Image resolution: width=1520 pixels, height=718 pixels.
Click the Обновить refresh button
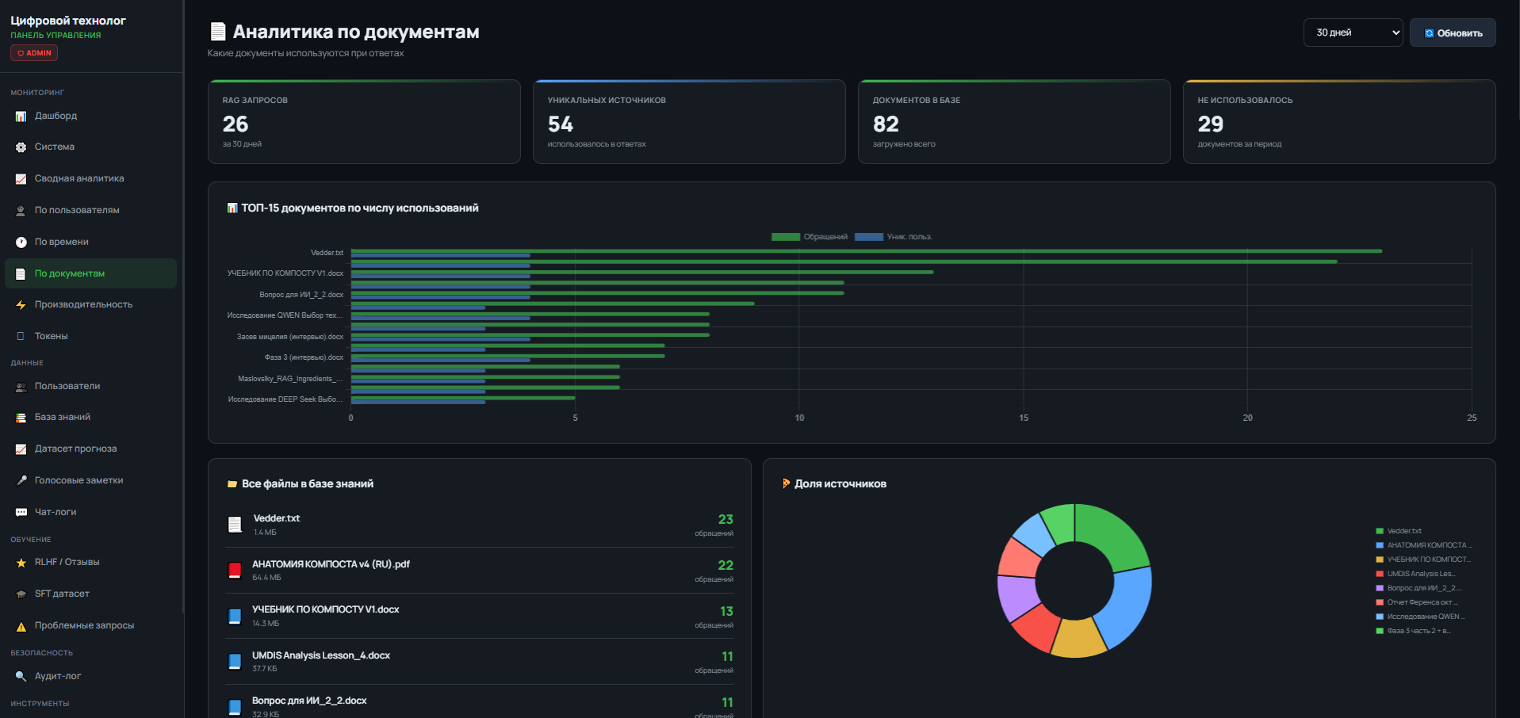pyautogui.click(x=1453, y=32)
